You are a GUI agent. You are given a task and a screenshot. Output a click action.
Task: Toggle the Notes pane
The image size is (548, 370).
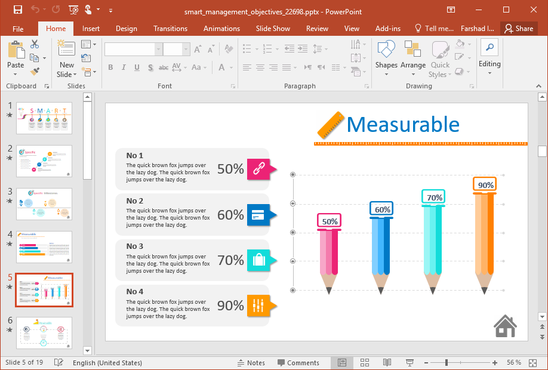click(x=251, y=363)
